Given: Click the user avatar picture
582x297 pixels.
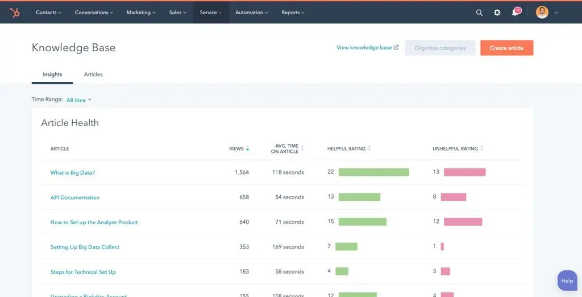Looking at the screenshot, I should (542, 13).
